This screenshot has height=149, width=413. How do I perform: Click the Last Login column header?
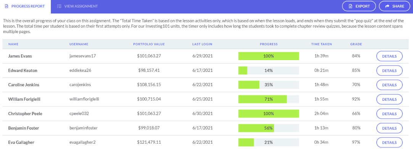[x=202, y=44]
